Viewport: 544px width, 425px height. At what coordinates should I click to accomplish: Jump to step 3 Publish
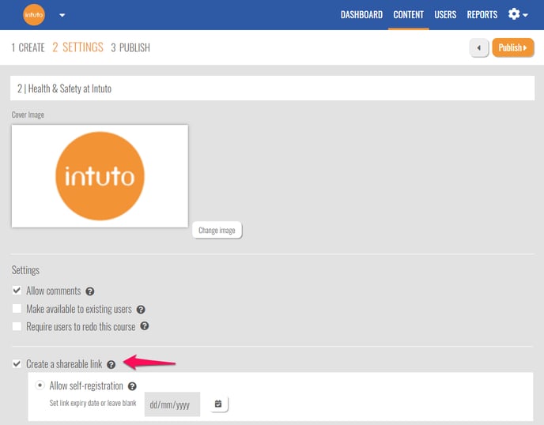click(x=130, y=47)
